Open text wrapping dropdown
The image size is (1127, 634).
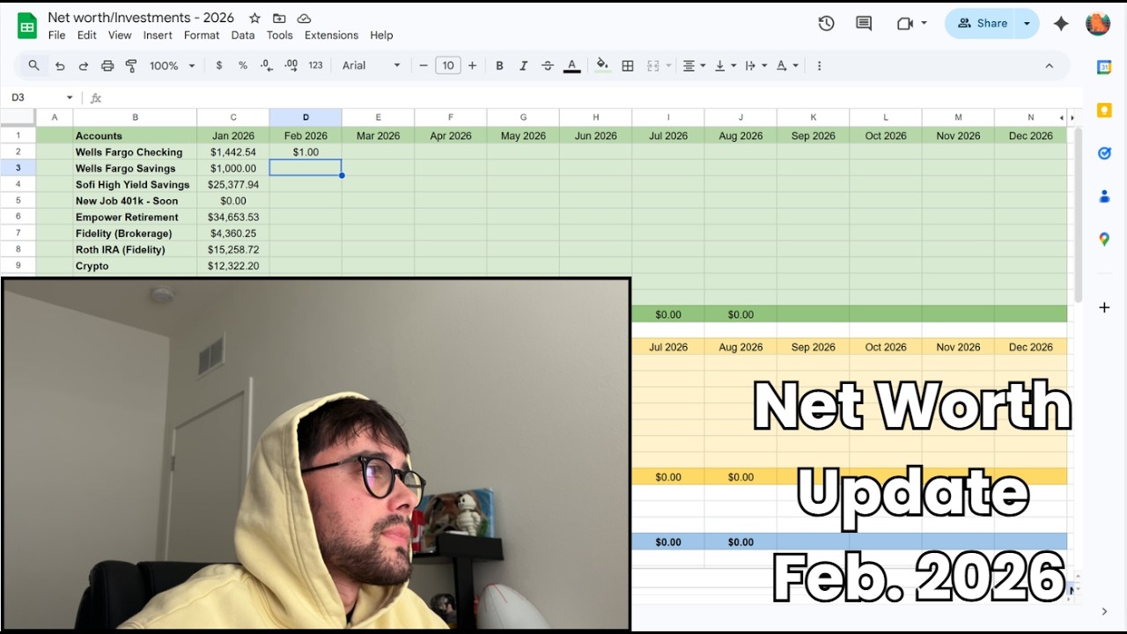click(755, 65)
